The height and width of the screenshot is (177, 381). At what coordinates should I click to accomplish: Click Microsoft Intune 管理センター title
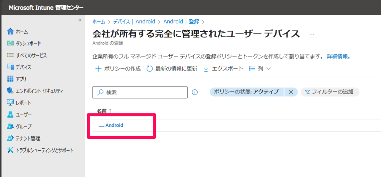[46, 8]
